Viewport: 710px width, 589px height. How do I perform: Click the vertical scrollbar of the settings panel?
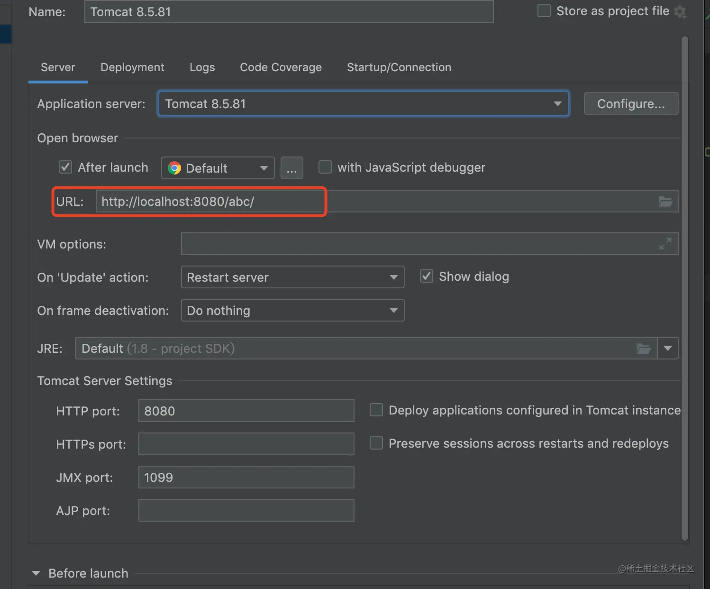[x=684, y=288]
